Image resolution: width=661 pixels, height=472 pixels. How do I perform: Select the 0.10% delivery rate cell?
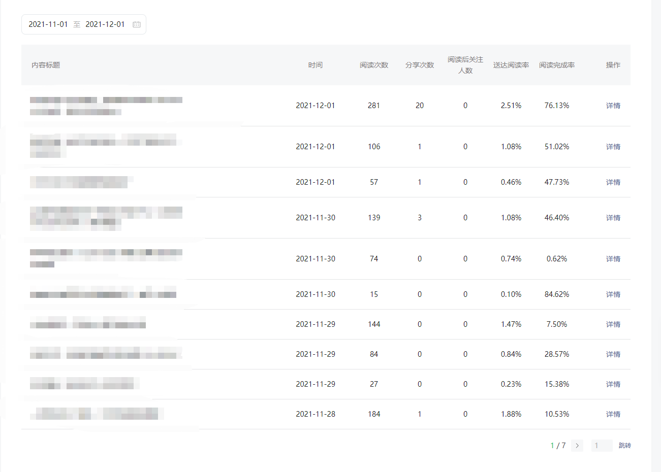click(511, 294)
